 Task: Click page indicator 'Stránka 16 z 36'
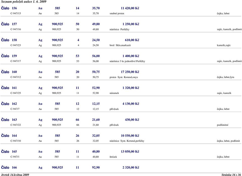231,174
